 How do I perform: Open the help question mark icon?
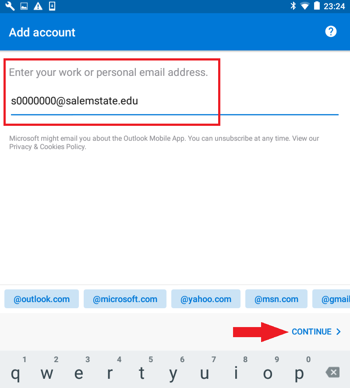tap(331, 32)
